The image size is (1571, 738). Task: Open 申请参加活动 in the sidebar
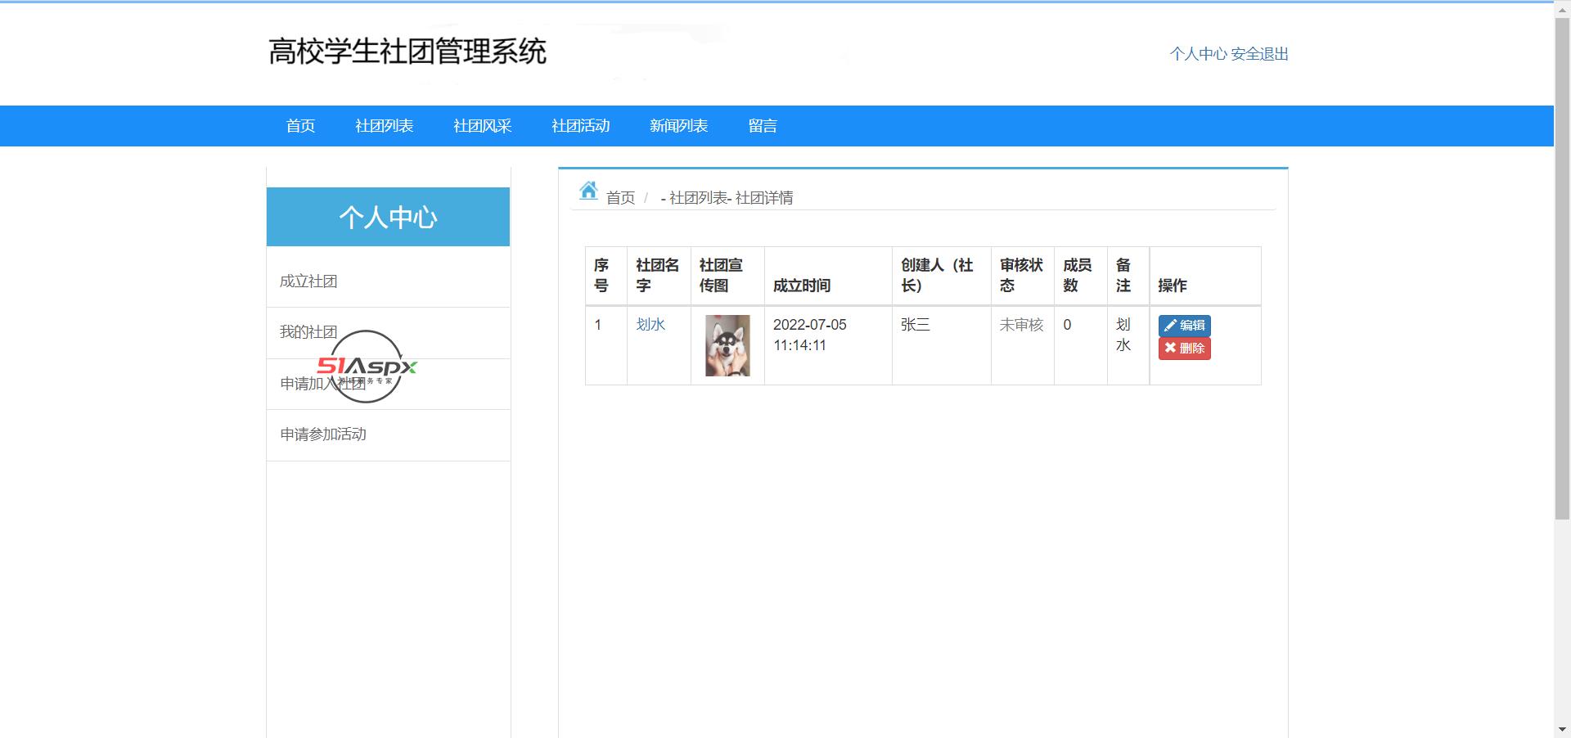tap(323, 434)
